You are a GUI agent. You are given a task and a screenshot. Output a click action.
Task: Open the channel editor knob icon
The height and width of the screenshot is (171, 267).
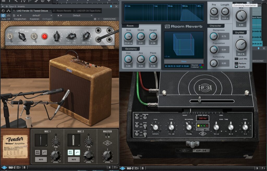(3, 11)
